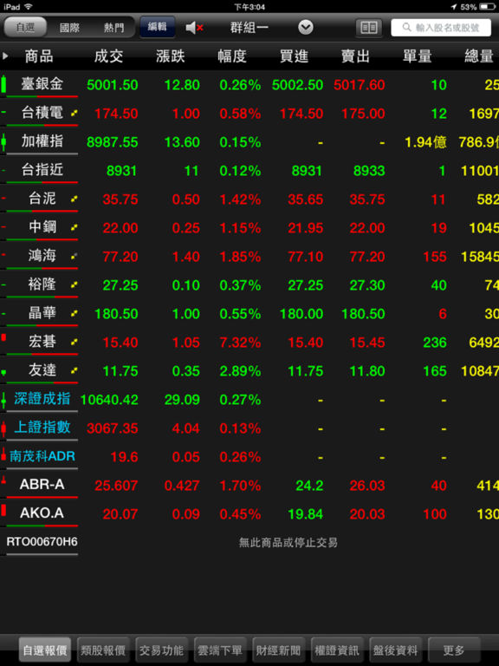The image size is (499, 666).
Task: Tap the green candlestick icon for 臺銀金
Action: pyautogui.click(x=3, y=84)
